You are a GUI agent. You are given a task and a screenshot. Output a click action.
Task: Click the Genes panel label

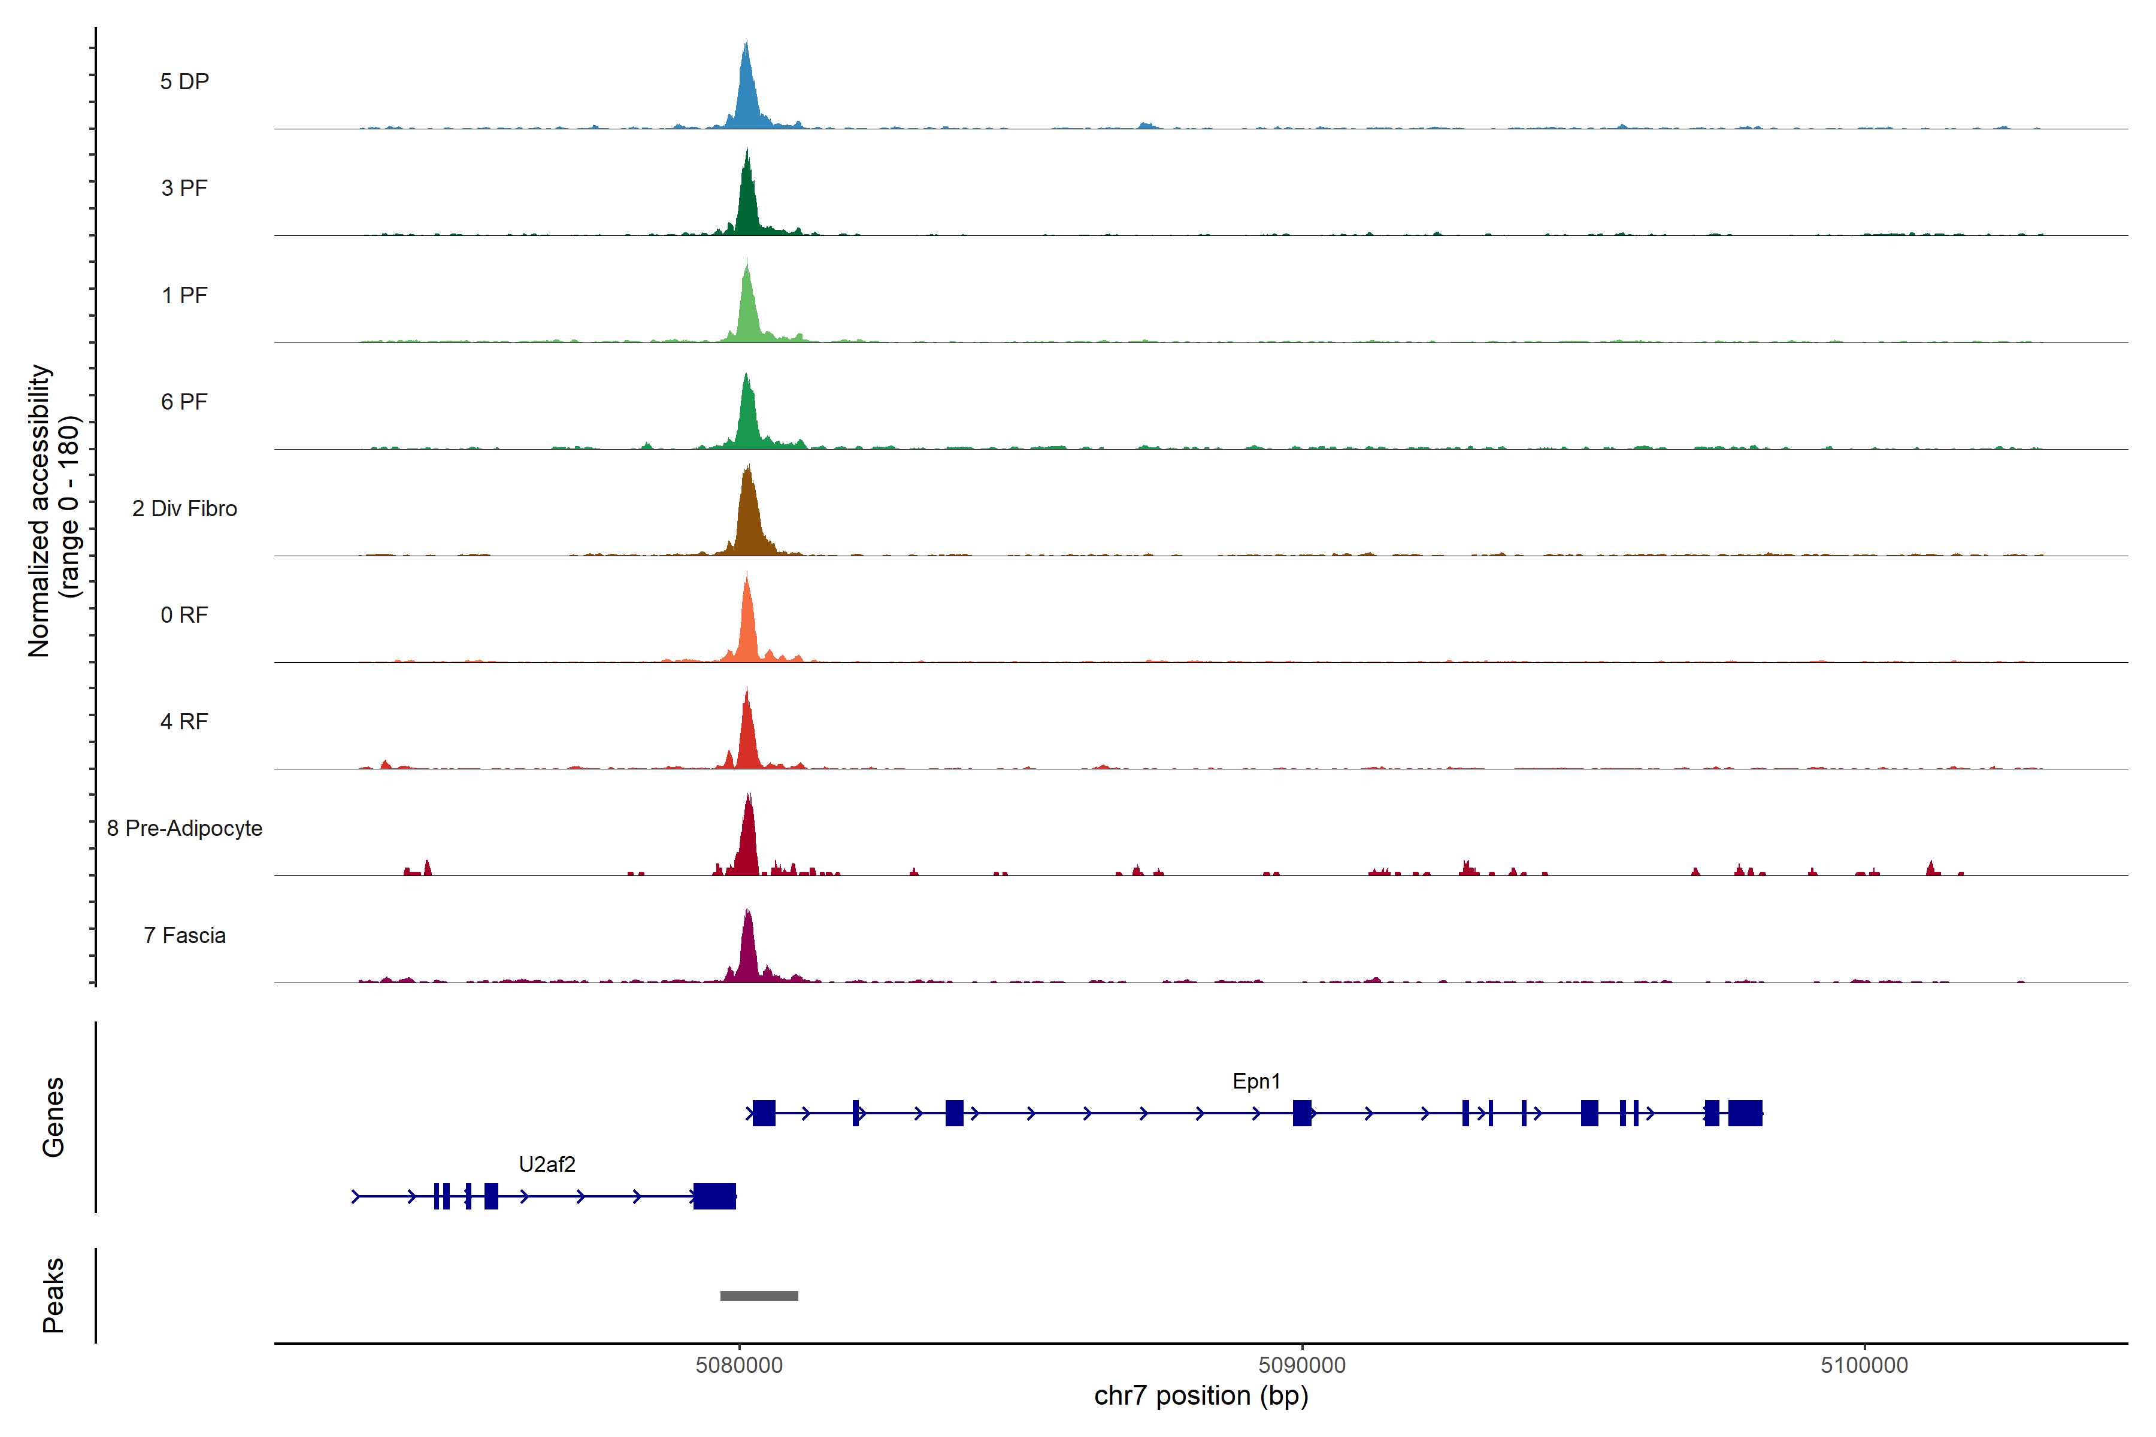53,1117
